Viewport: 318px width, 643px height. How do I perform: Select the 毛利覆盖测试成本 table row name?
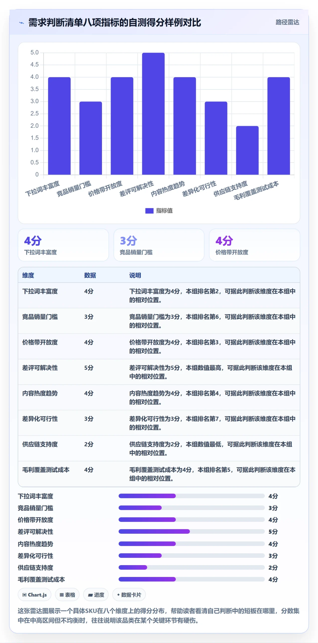(x=46, y=470)
